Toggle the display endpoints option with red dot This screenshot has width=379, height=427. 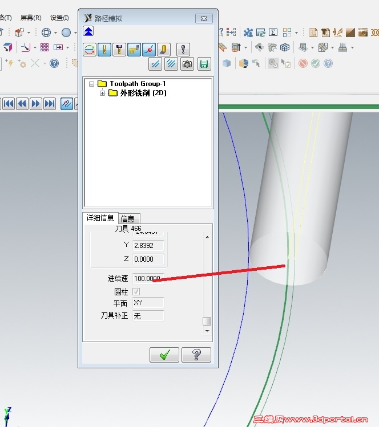[x=149, y=50]
